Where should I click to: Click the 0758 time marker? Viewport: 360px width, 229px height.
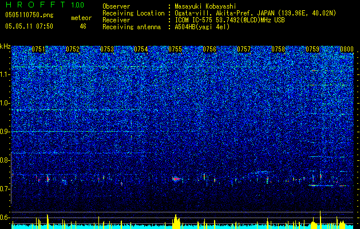tap(278, 49)
